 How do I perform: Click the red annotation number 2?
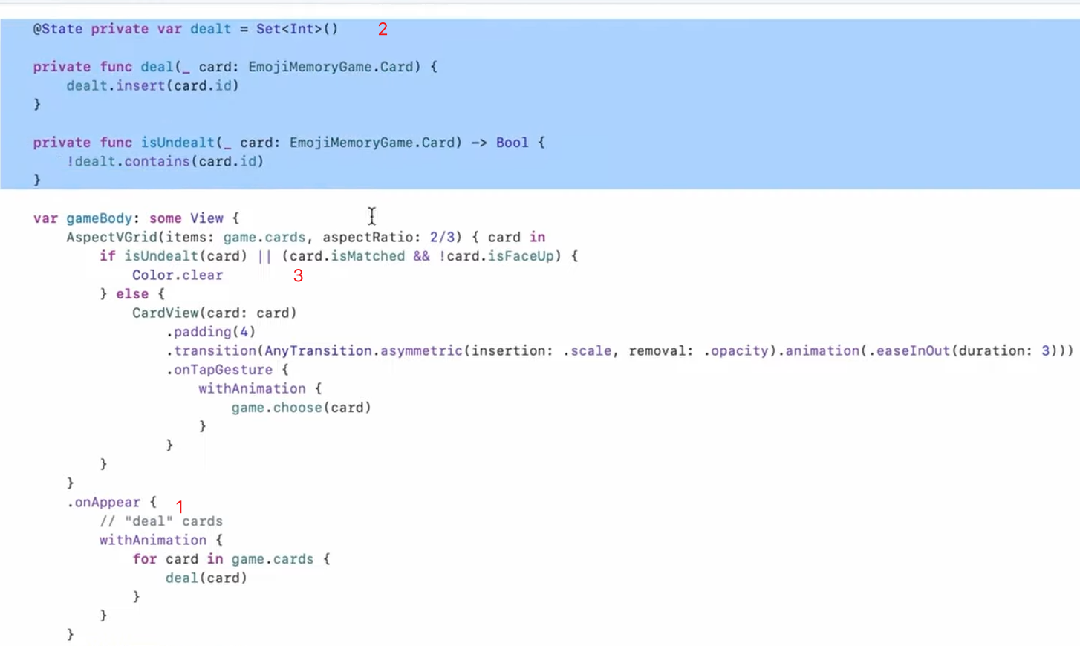point(383,30)
